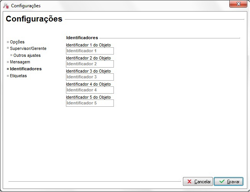Close the Configurações window
The width and height of the screenshot is (250, 192).
tap(238, 5)
